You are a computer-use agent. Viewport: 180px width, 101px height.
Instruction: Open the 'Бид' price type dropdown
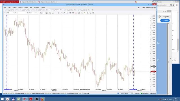[x=37, y=13]
